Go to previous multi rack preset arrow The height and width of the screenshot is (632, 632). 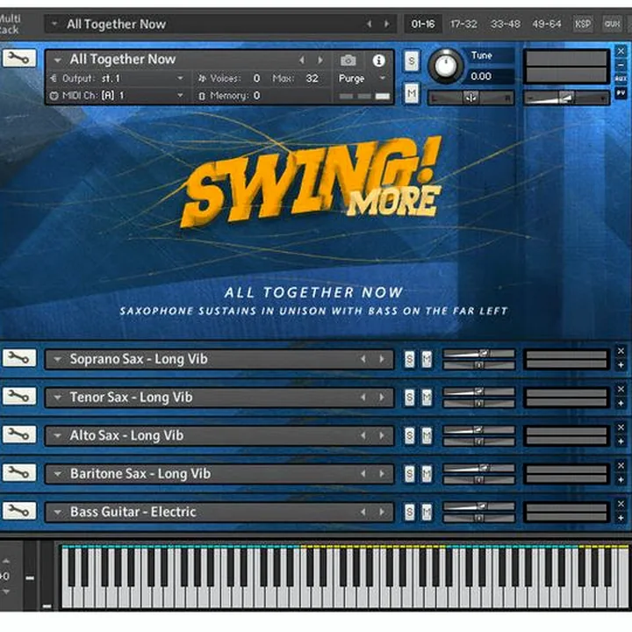369,25
